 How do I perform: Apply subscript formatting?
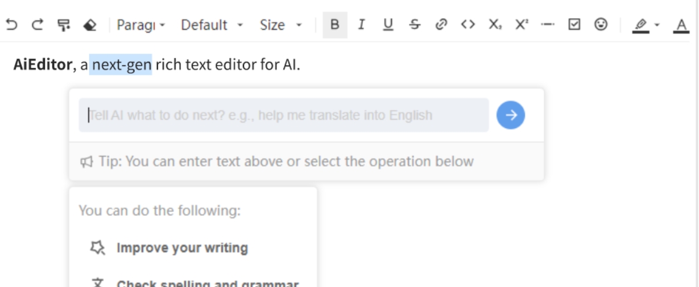click(494, 25)
